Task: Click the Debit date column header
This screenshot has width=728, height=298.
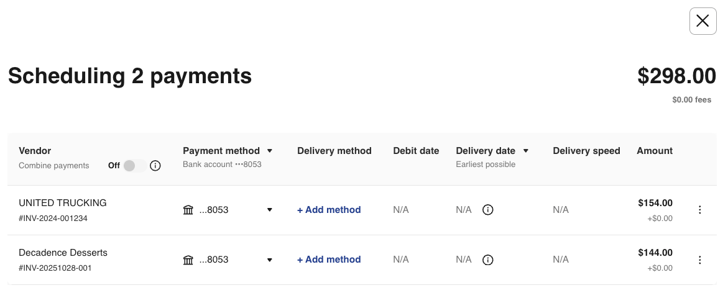Action: click(416, 151)
